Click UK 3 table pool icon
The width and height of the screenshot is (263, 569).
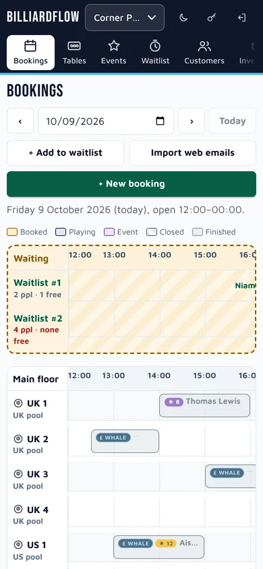[x=18, y=475]
